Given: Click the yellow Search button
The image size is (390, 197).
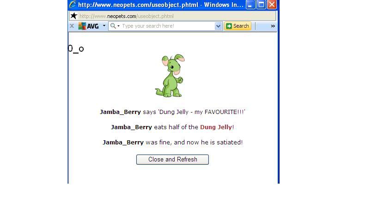Looking at the screenshot, I should 238,26.
